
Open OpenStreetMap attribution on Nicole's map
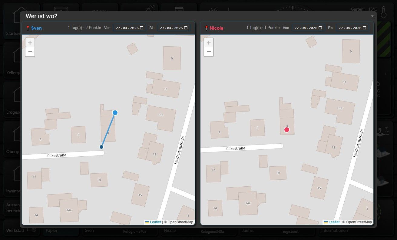[x=359, y=222]
